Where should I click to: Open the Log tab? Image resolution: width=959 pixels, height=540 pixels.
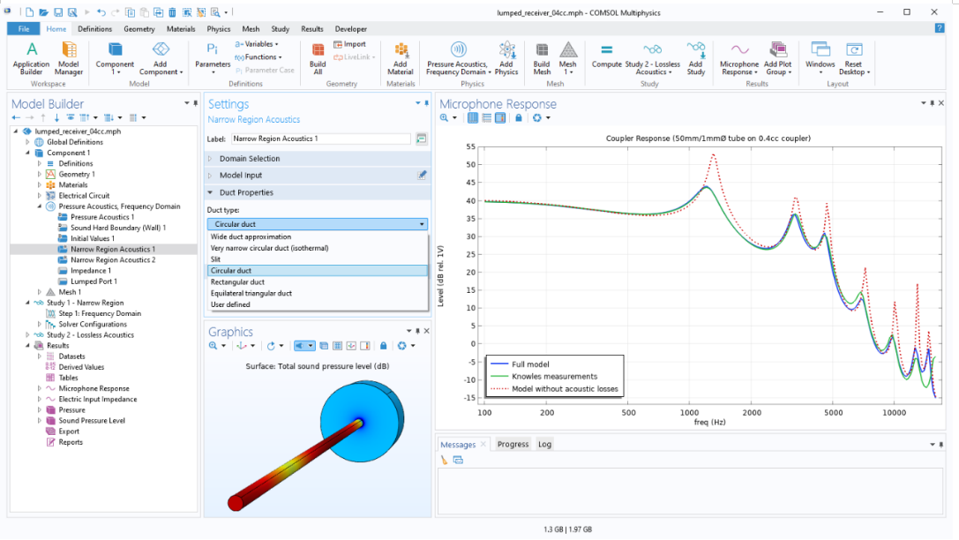[x=544, y=444]
